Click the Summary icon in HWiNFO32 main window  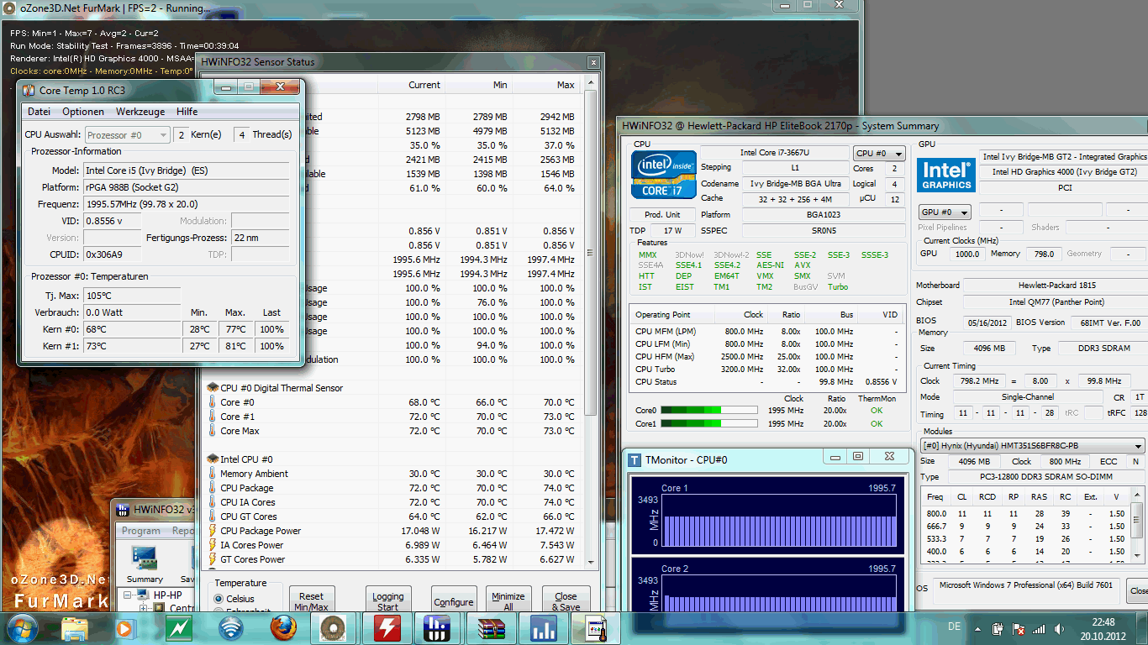(x=145, y=559)
